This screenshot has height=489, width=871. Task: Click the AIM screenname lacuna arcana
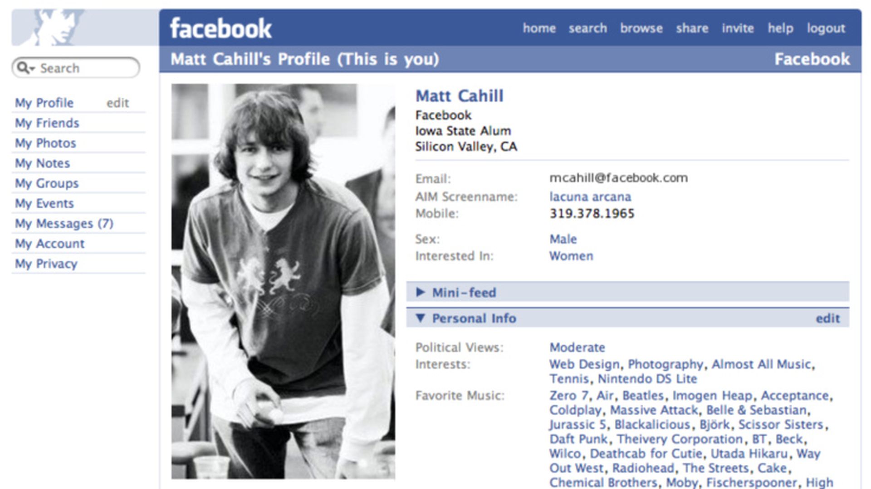point(590,197)
